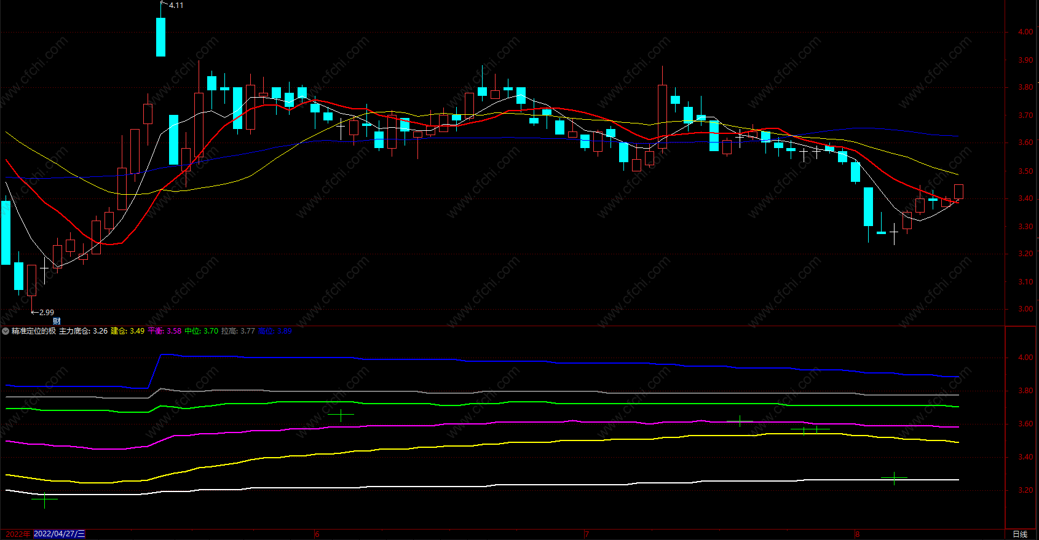Select the tall cyan candle at 4.11 high
Viewport: 1039px width, 540px height.
[160, 37]
